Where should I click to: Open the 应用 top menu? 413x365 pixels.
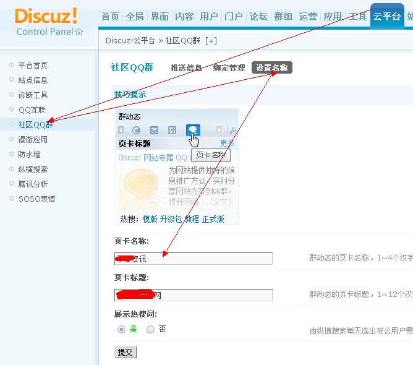tap(333, 16)
